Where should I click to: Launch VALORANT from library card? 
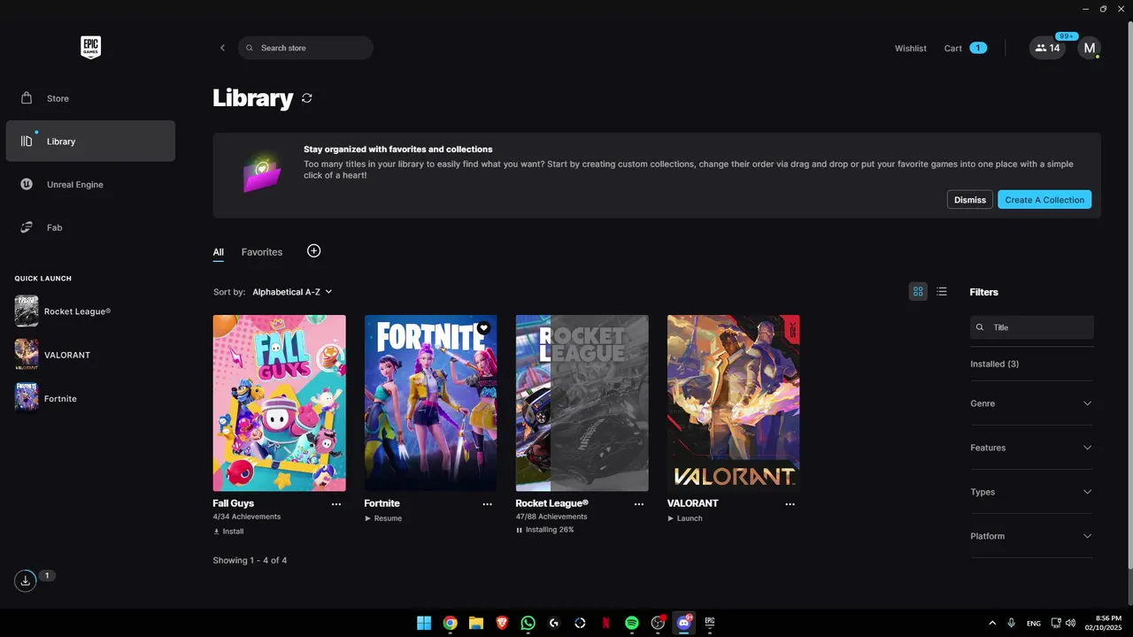tap(685, 518)
